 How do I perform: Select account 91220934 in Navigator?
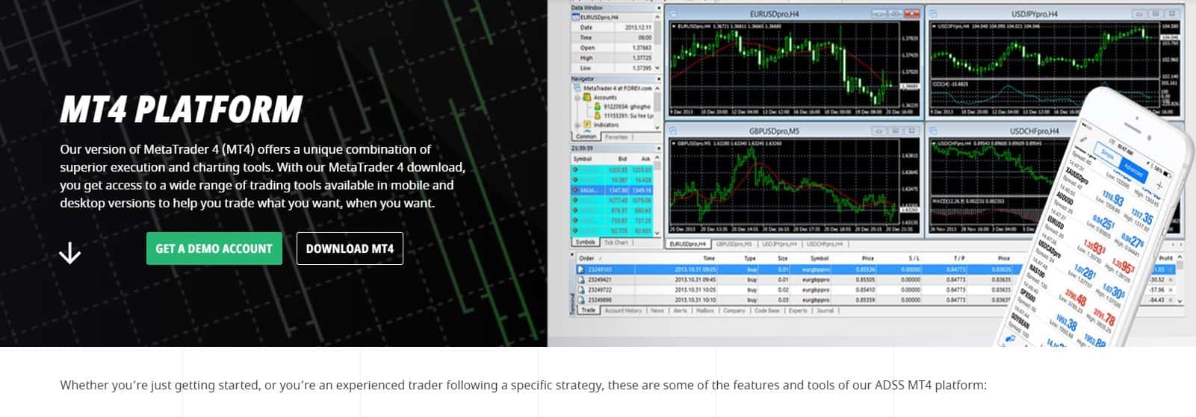tap(628, 107)
